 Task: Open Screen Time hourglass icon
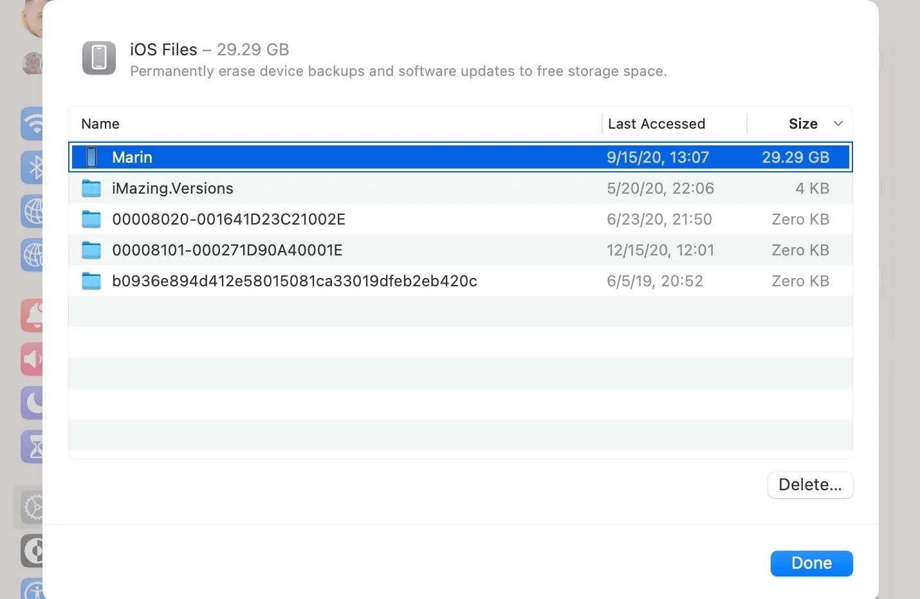pos(32,447)
